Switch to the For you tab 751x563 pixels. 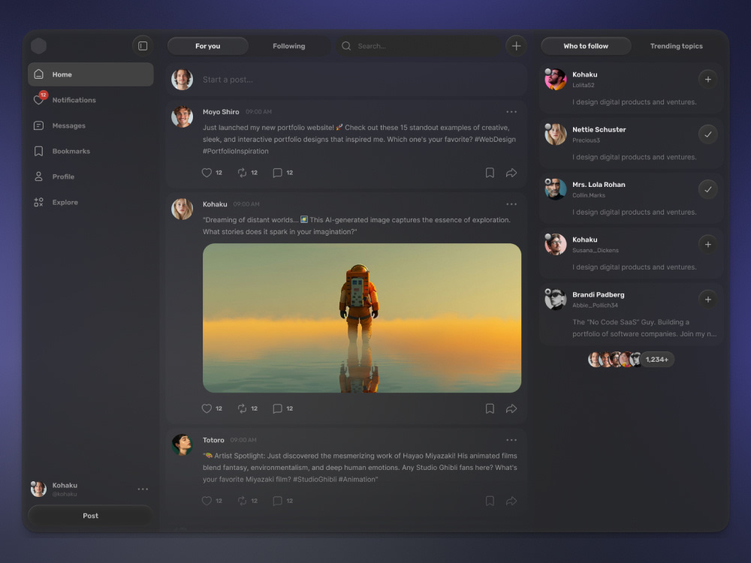[x=208, y=46]
